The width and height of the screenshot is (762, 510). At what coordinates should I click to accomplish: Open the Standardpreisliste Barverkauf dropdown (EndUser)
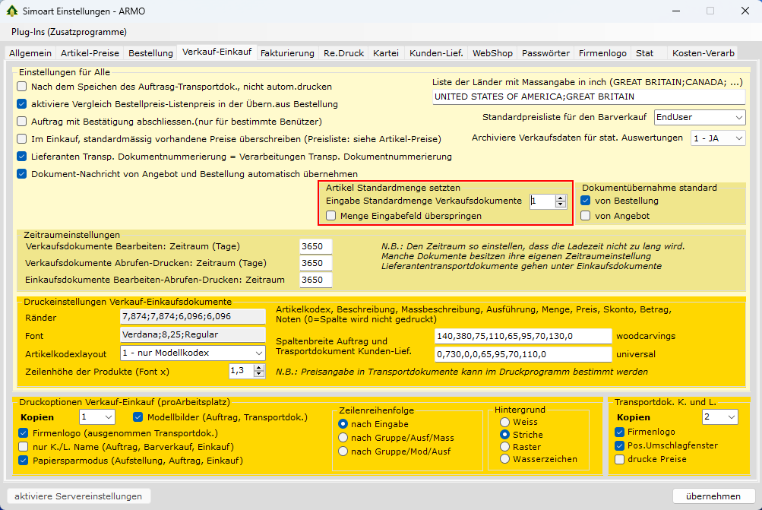pyautogui.click(x=700, y=117)
